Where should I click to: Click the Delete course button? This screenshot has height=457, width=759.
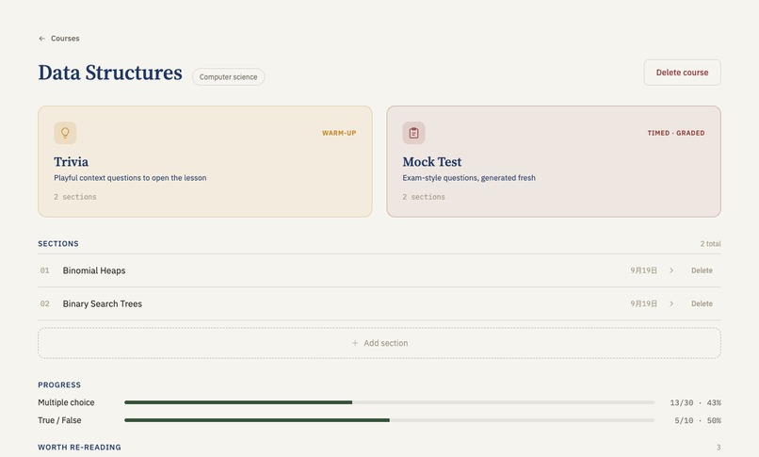682,73
